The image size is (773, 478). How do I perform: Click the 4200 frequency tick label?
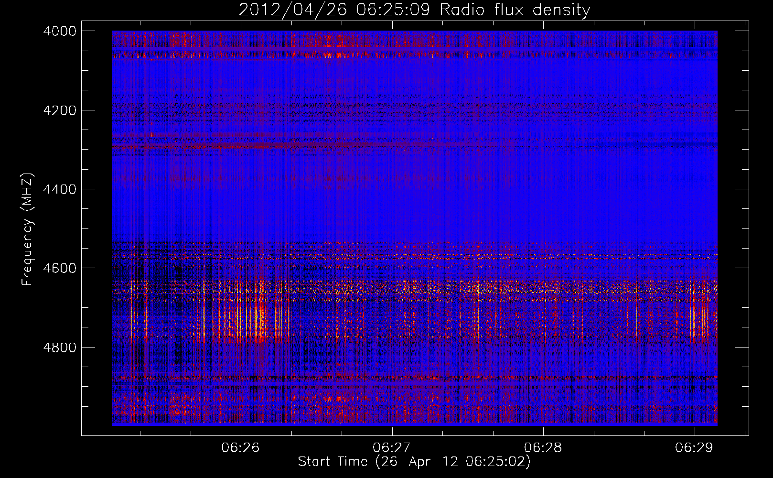(60, 110)
